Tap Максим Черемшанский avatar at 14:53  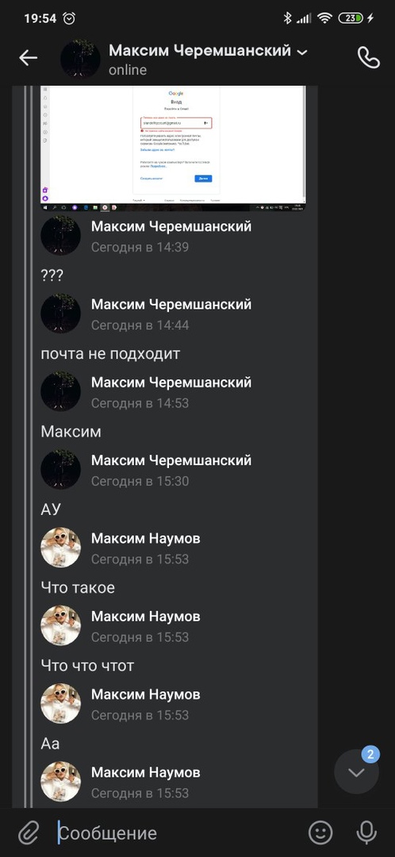[x=60, y=392]
